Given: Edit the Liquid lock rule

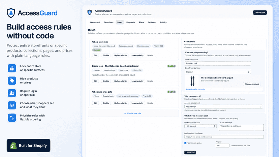Looking at the screenshot, I should (x=95, y=81).
